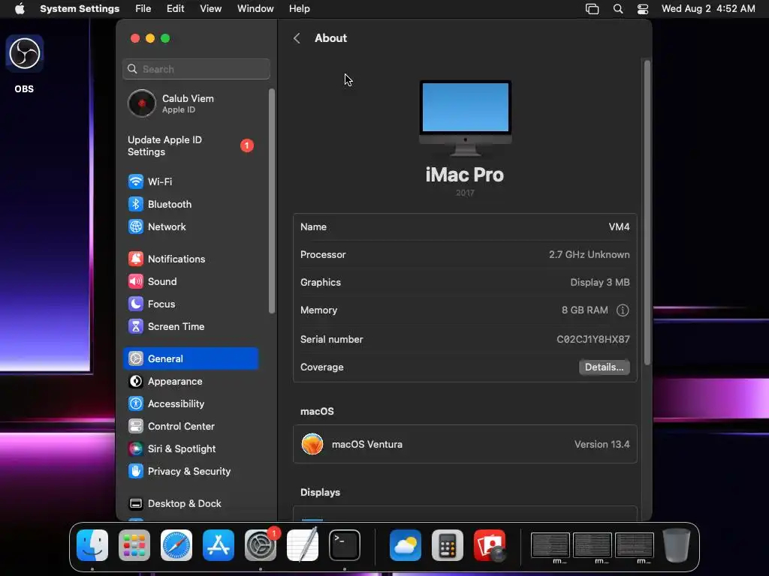
Task: Open Control Center in menu bar
Action: tap(643, 9)
